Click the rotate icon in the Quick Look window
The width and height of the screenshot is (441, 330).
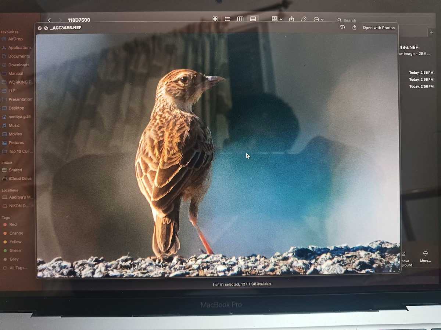[x=342, y=27]
